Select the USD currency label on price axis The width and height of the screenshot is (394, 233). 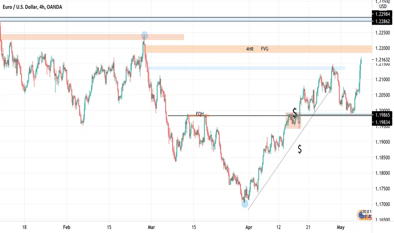point(383,6)
